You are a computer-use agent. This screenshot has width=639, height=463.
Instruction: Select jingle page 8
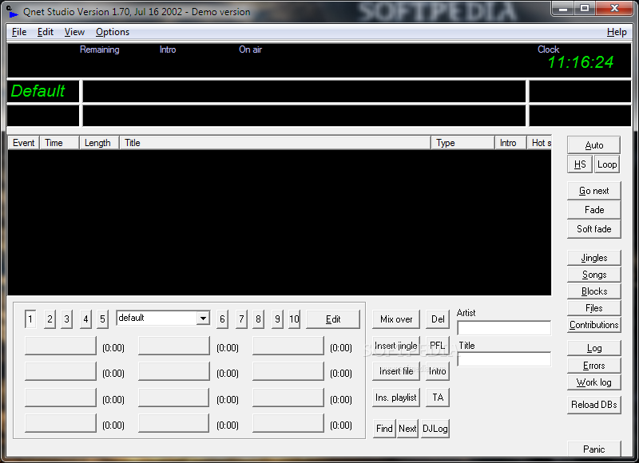258,319
